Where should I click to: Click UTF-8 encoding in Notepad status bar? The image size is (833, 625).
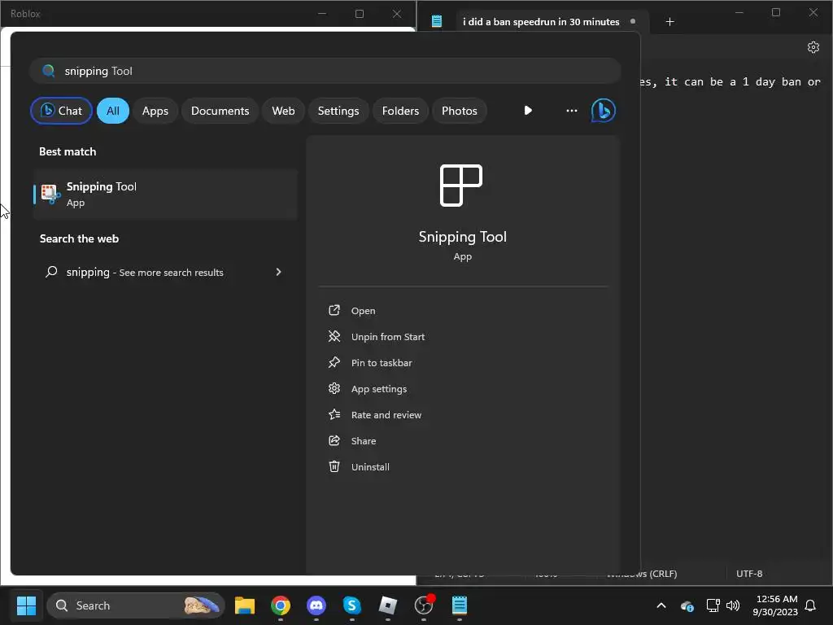749,574
